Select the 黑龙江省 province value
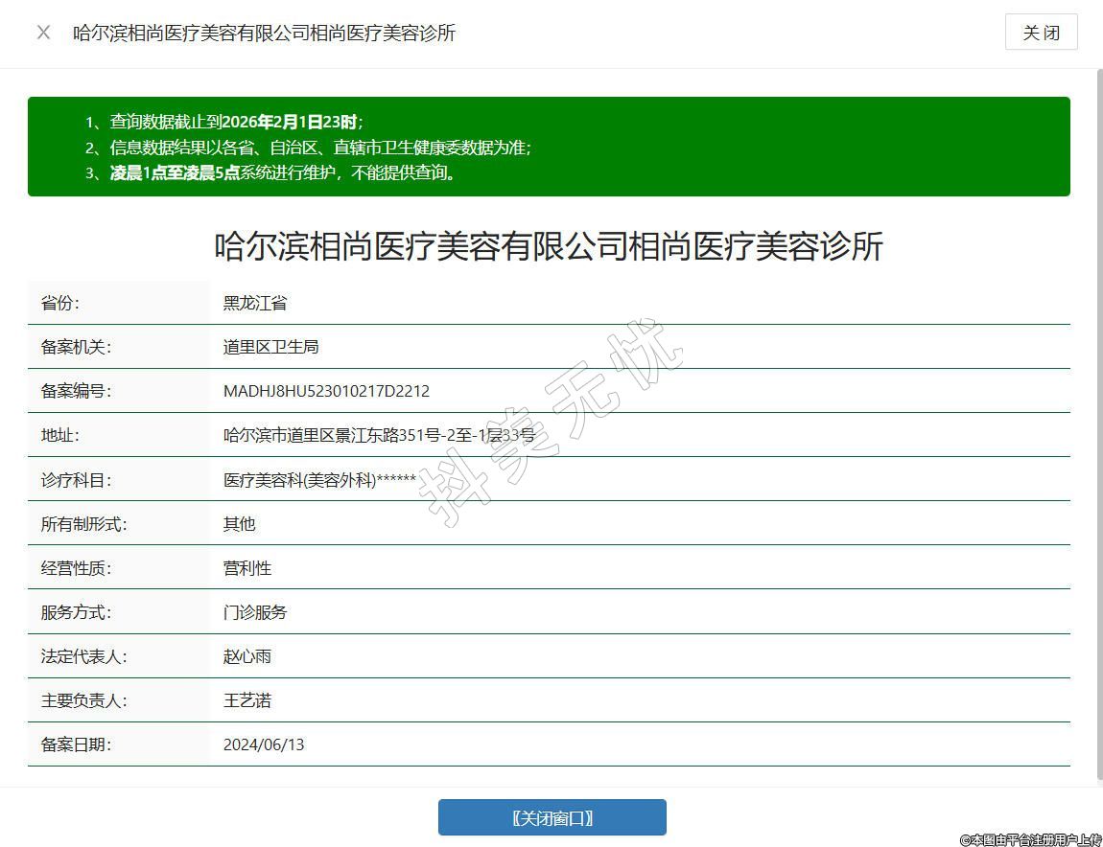The height and width of the screenshot is (847, 1103). (x=255, y=303)
